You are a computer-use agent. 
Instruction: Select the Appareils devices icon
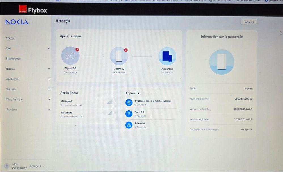167,56
